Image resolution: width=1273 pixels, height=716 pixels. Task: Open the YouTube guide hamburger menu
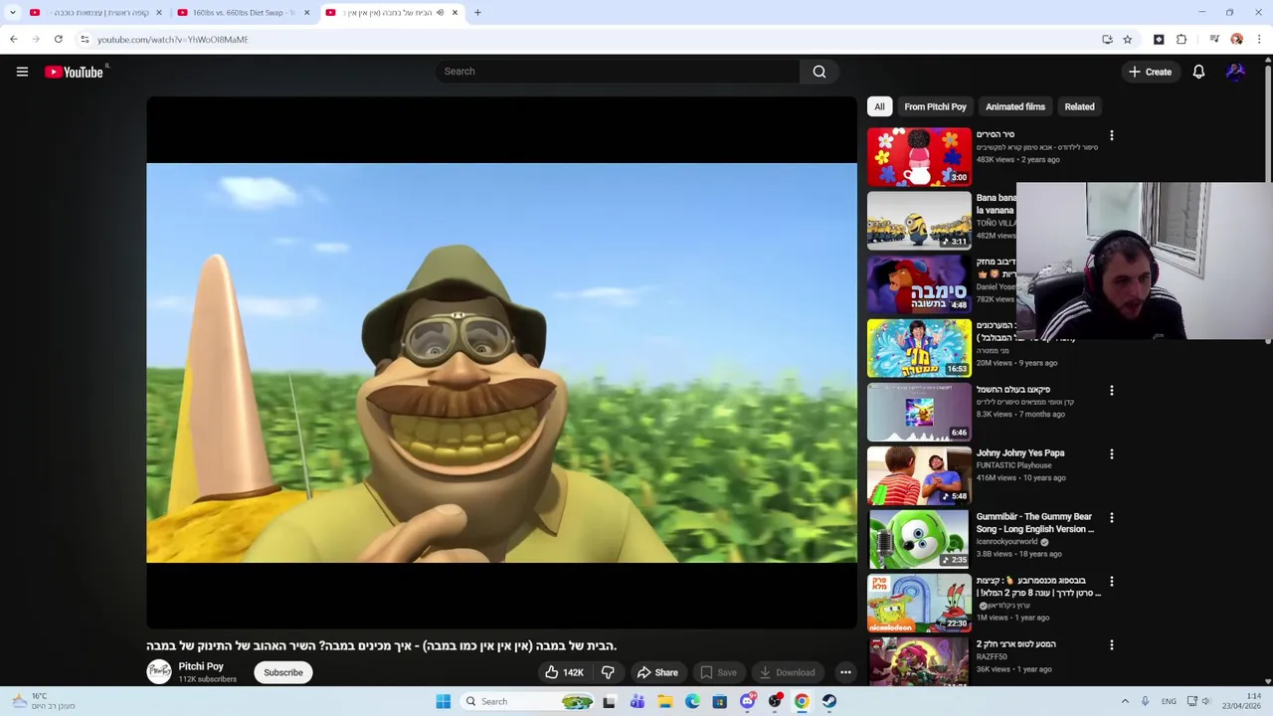(22, 72)
